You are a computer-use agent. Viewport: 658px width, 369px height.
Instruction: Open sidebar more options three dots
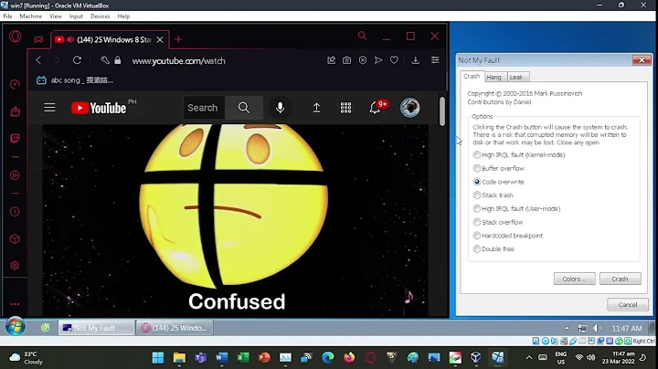click(15, 304)
